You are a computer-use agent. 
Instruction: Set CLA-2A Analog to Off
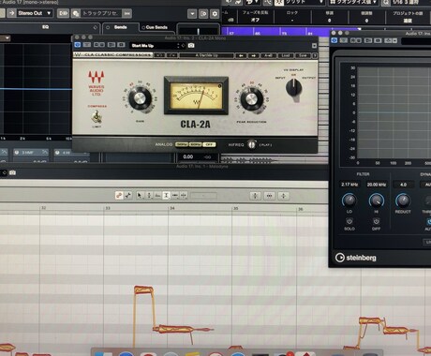pos(209,144)
